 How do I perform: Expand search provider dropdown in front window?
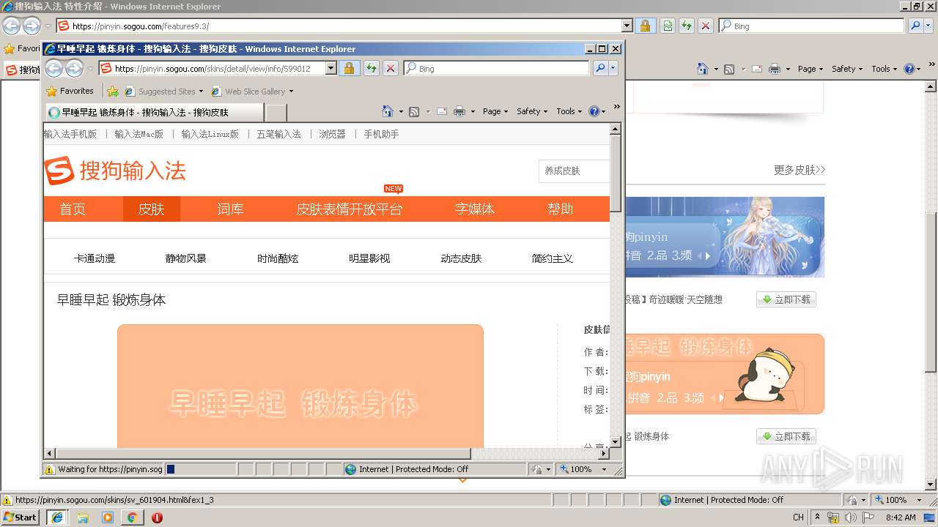click(x=613, y=68)
